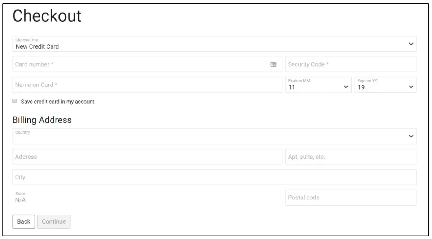Click the card icon in Card number field
This screenshot has width=432, height=239.
273,64
